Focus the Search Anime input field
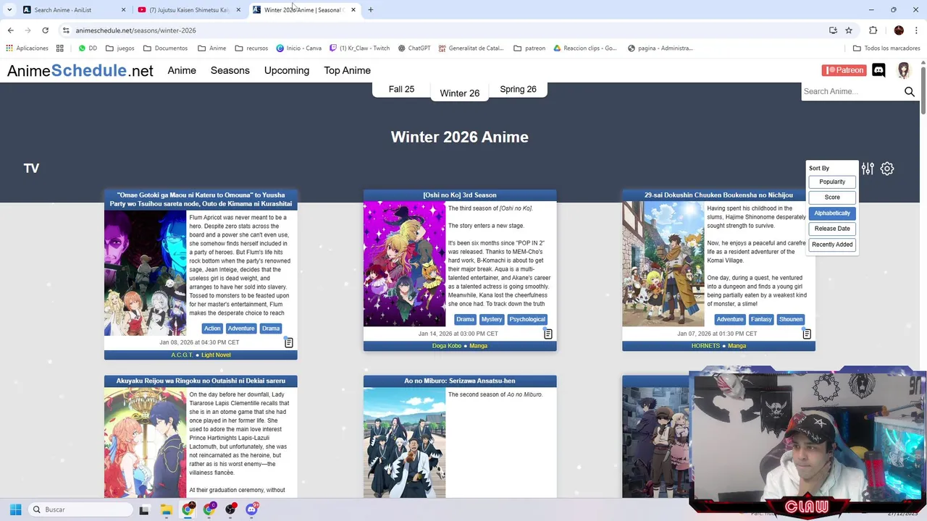Screen dimensions: 927x521 [852, 91]
